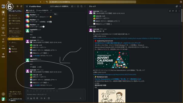183x103 pixels.
Task: Click the plan upgrade button
Action: click(x=15, y=11)
